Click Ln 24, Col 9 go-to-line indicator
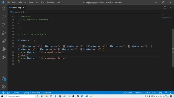The width and height of the screenshot is (174, 98). pos(128,93)
